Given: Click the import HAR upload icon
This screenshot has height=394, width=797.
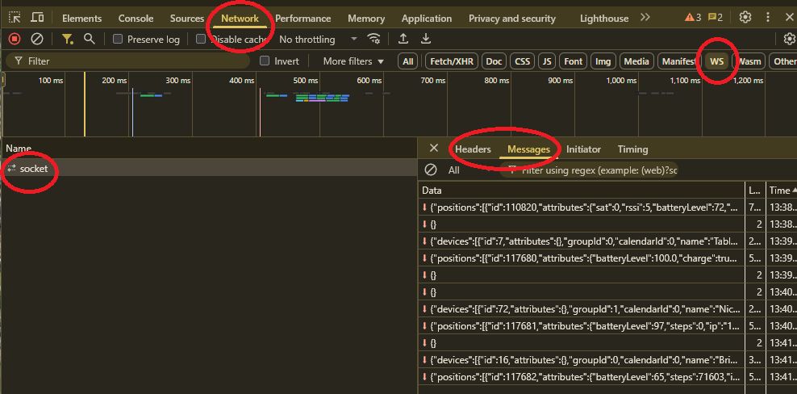Looking at the screenshot, I should pyautogui.click(x=403, y=39).
